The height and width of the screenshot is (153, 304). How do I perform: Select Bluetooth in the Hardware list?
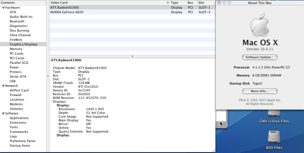click(x=17, y=21)
